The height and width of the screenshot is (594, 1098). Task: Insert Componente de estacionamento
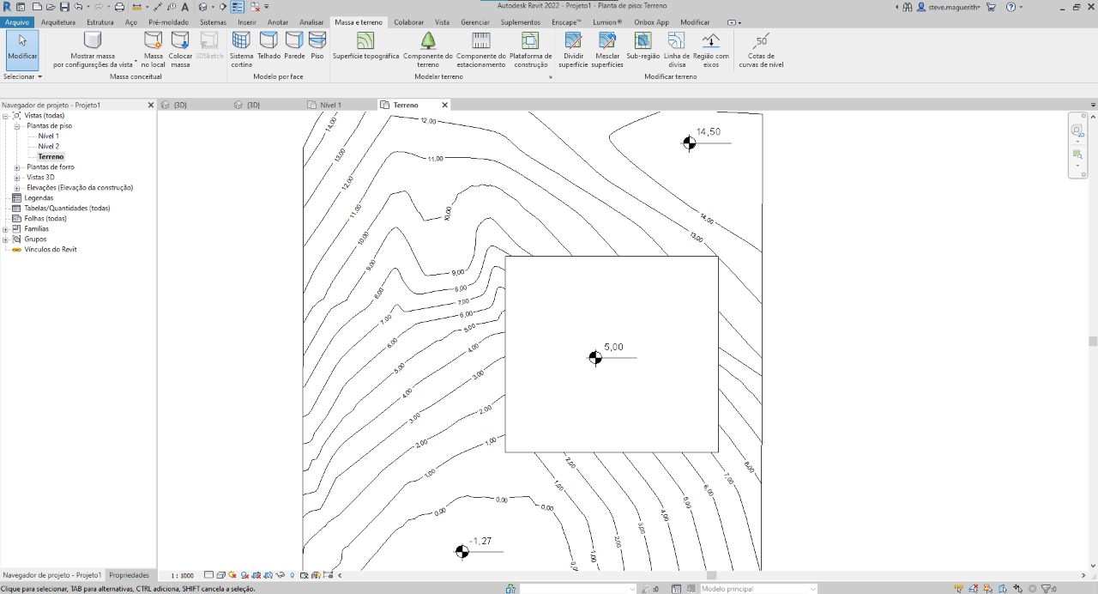(481, 49)
